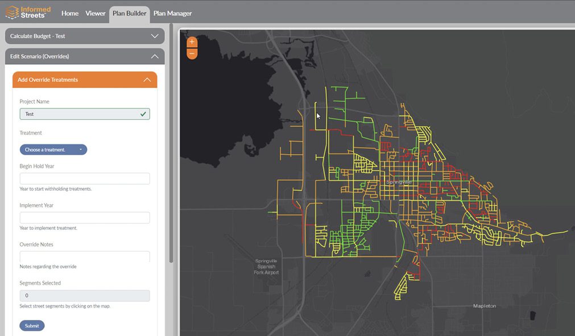The height and width of the screenshot is (336, 575).
Task: Click the Project Name text field
Action: pyautogui.click(x=80, y=114)
